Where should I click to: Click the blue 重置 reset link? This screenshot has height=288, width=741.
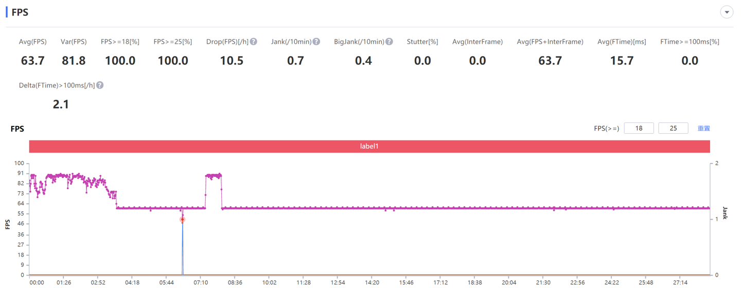[703, 128]
